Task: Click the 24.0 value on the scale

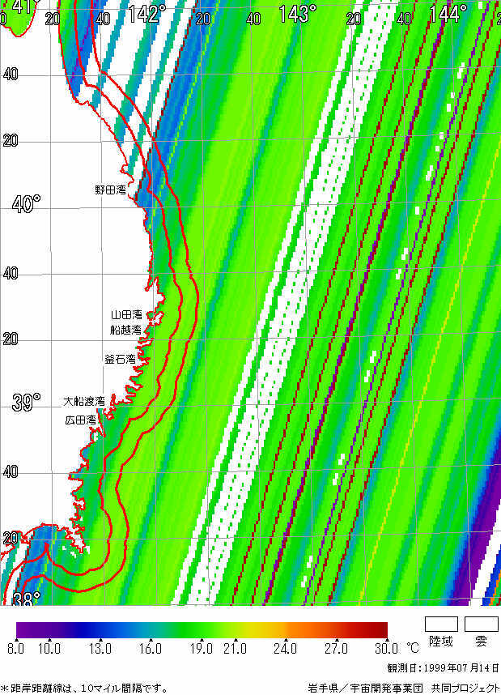Action: coord(285,649)
